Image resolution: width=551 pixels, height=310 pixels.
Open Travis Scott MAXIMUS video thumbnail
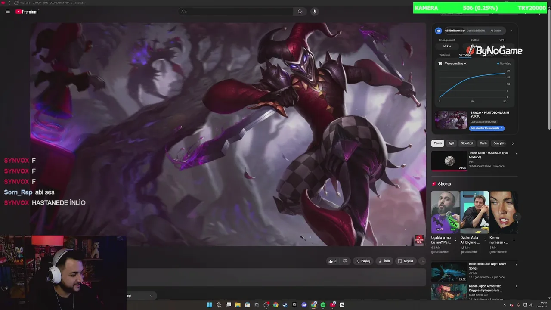(x=449, y=161)
